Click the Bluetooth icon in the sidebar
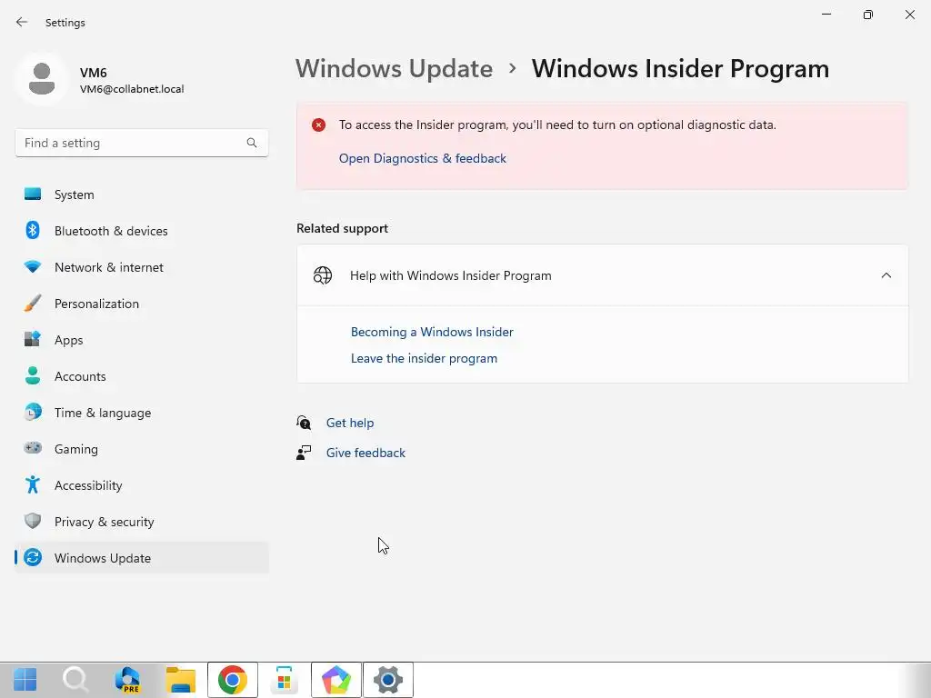This screenshot has width=931, height=698. [33, 230]
